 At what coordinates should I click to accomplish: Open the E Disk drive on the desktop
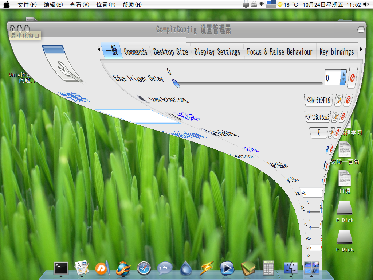tap(345, 212)
